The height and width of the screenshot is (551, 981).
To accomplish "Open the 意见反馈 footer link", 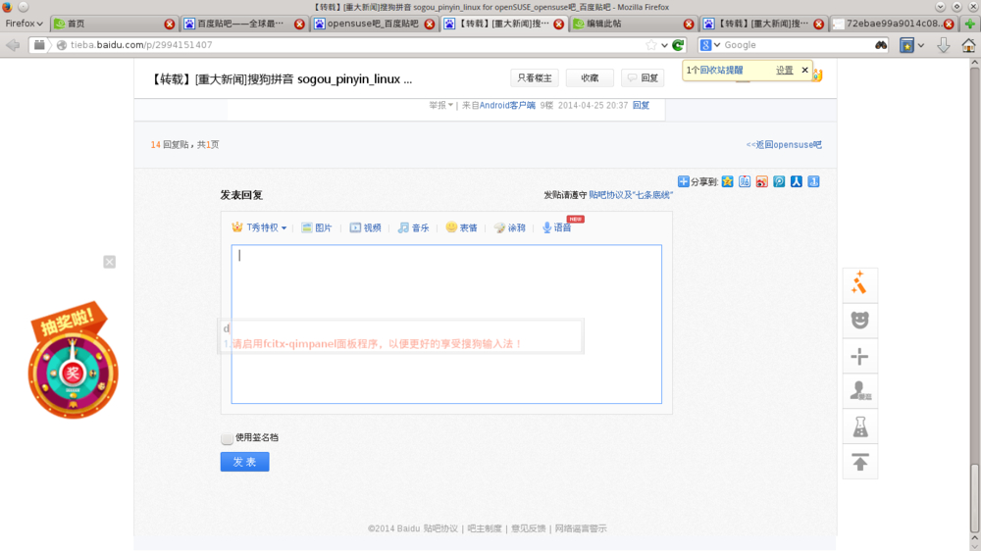I will click(528, 528).
